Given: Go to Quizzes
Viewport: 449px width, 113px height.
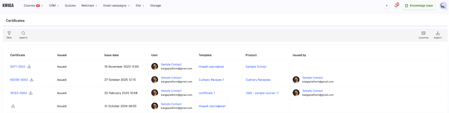Looking at the screenshot, I should 70,6.
